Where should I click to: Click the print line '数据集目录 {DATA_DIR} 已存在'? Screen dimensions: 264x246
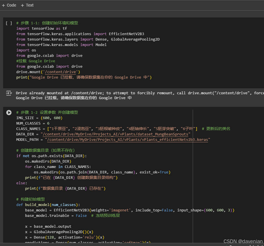[65, 189]
